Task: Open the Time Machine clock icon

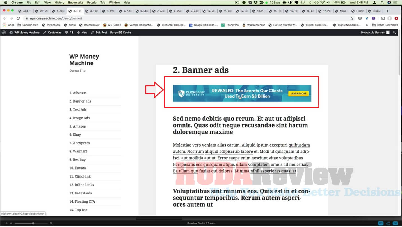Action: [303, 3]
